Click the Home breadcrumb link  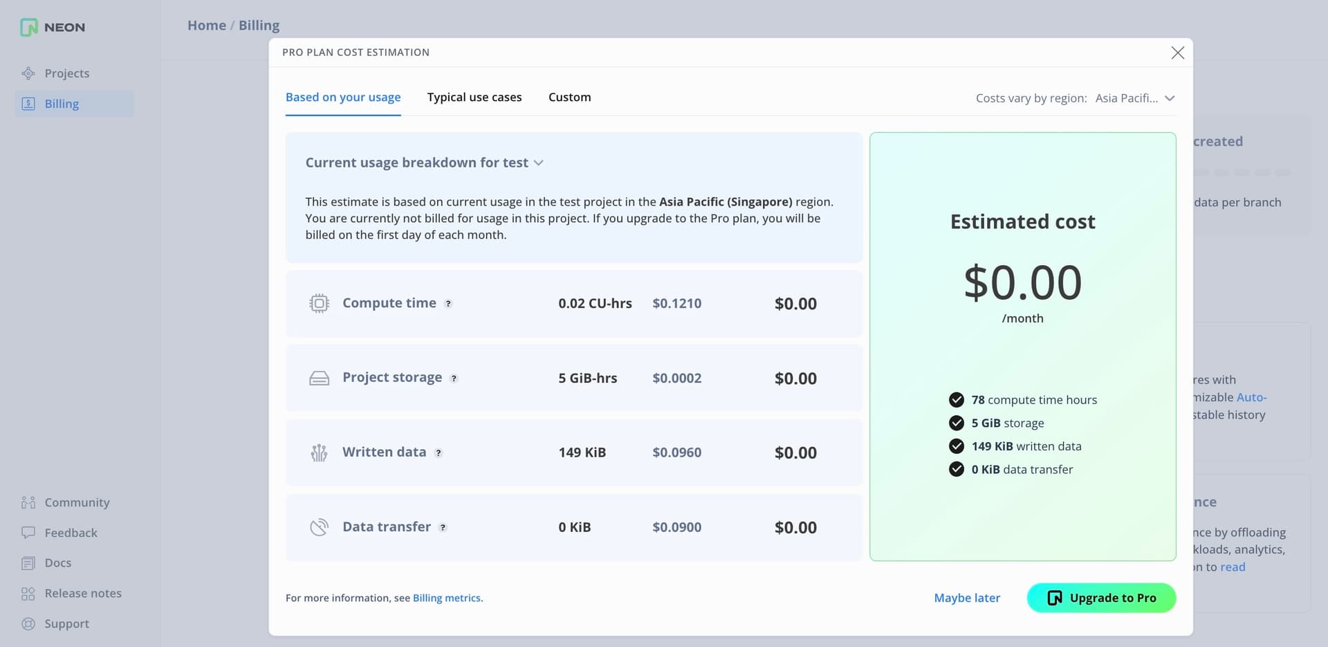click(206, 25)
